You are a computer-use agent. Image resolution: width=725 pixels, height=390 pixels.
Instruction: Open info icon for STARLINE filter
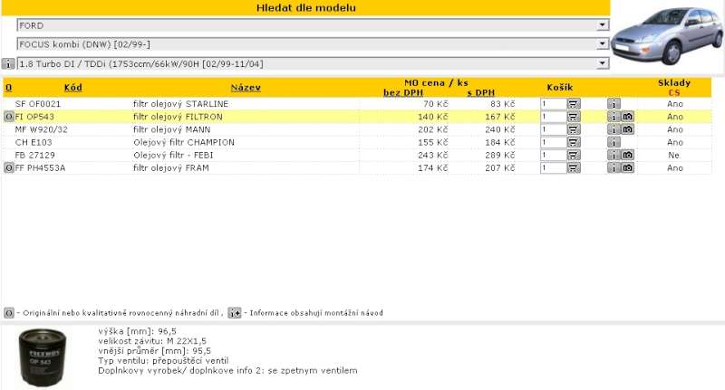click(614, 104)
